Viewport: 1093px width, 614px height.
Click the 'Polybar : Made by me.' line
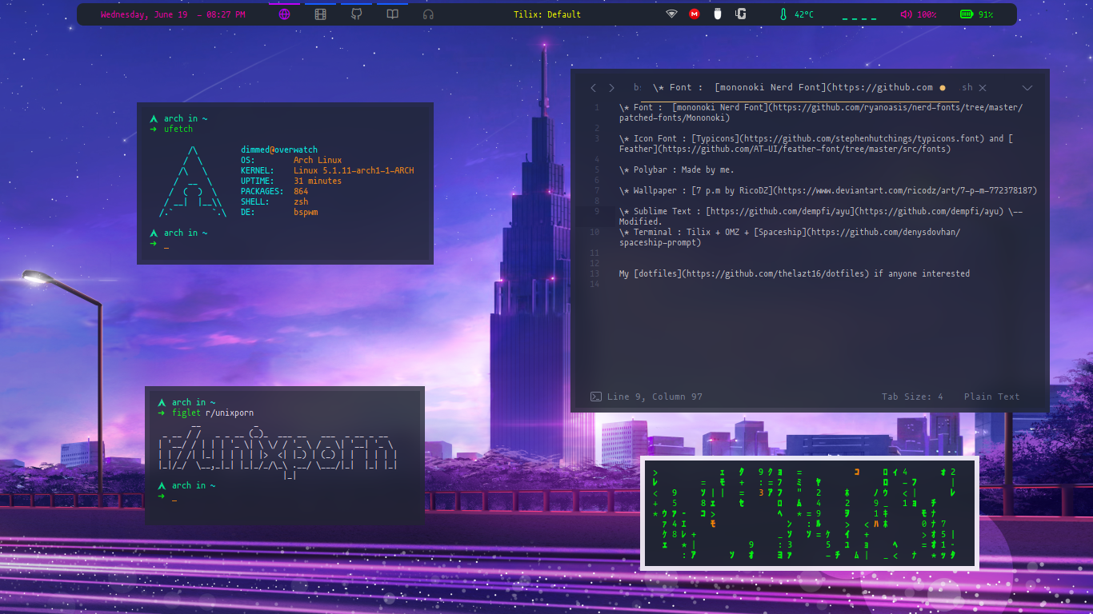tap(676, 169)
